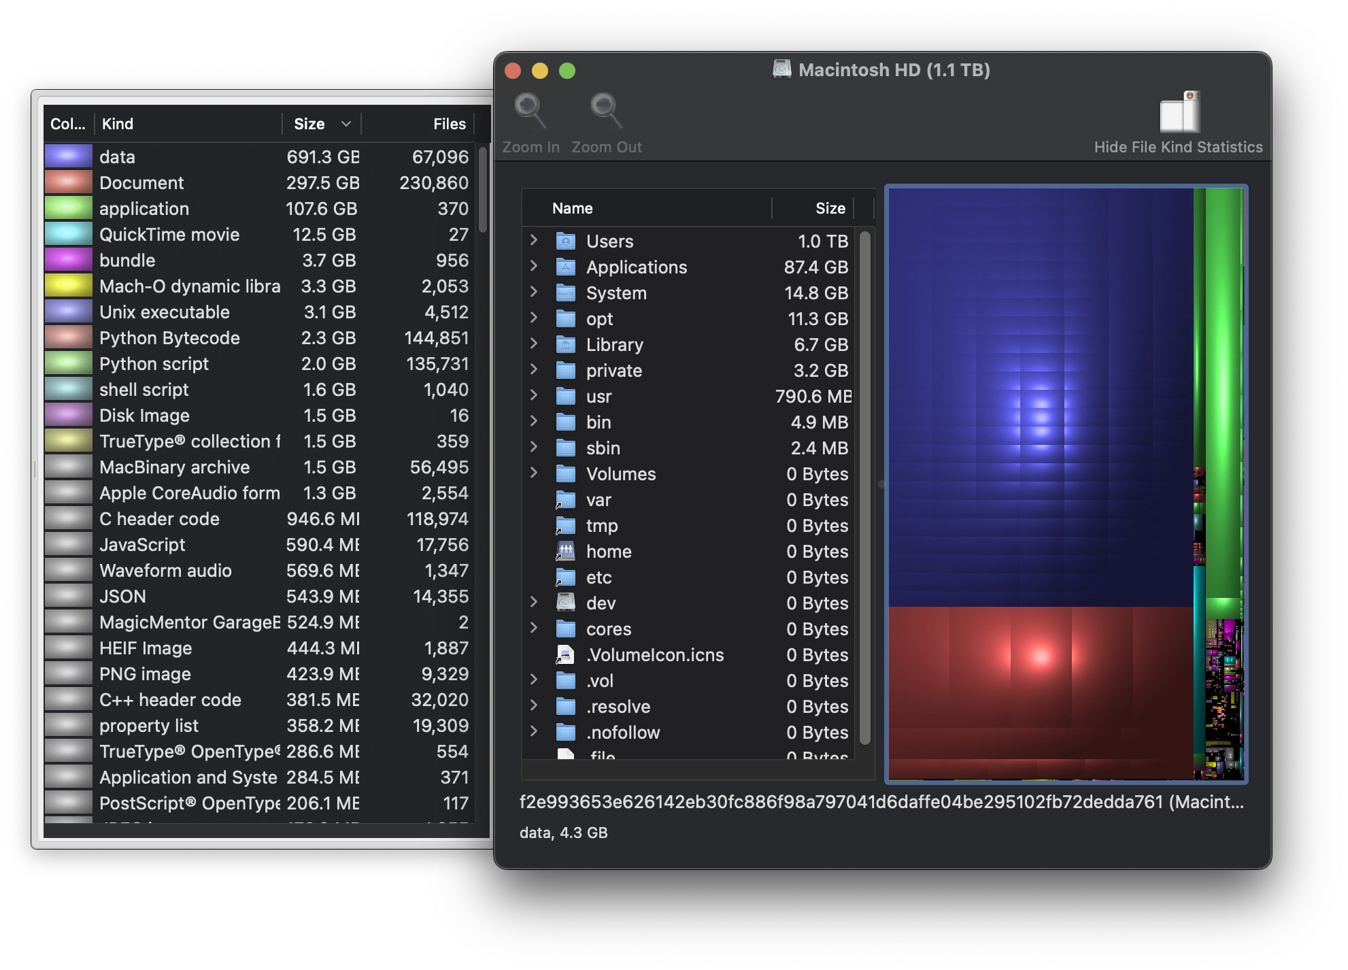Click the blue data region in treemap
Viewport: 1348px width, 970px height.
(1041, 398)
